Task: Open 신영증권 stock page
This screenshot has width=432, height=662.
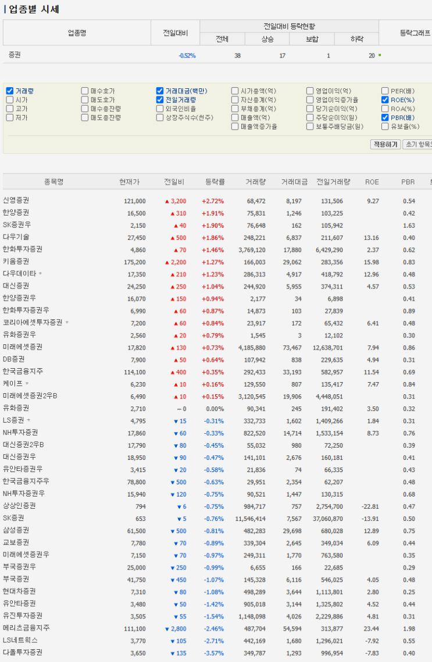Action: pyautogui.click(x=16, y=200)
